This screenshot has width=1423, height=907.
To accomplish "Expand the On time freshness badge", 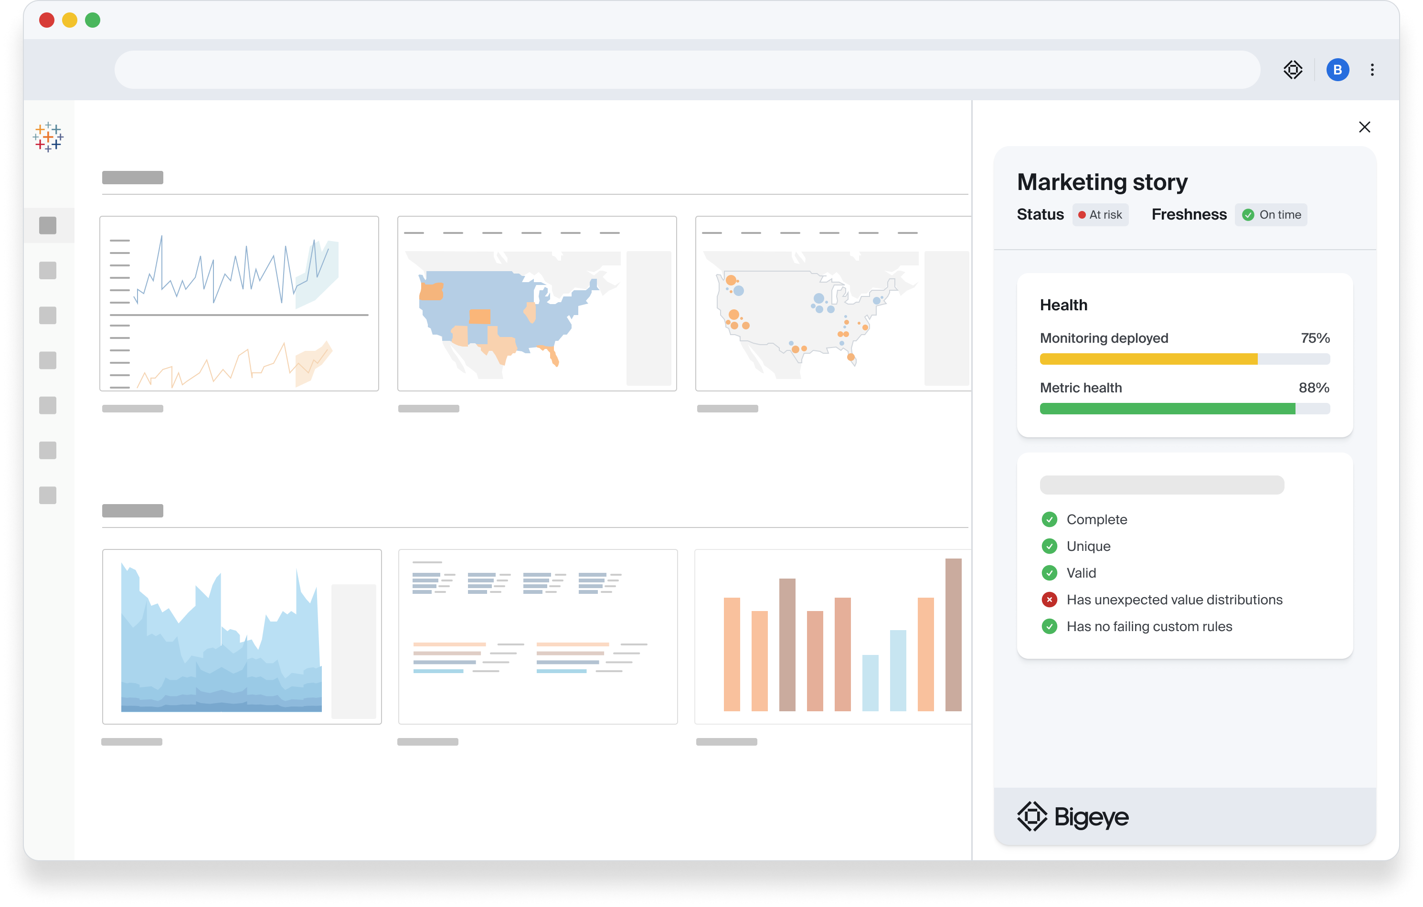I will click(x=1271, y=214).
